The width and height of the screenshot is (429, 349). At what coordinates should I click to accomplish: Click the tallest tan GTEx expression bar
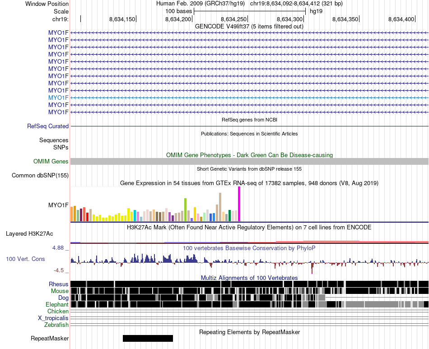point(220,207)
